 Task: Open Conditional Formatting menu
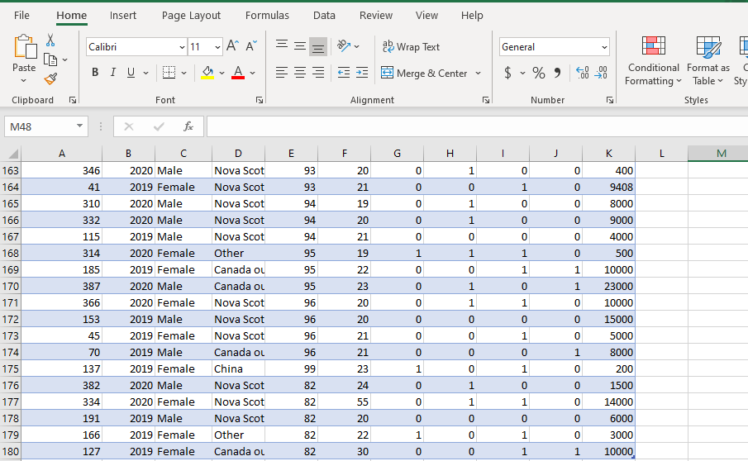[x=653, y=60]
